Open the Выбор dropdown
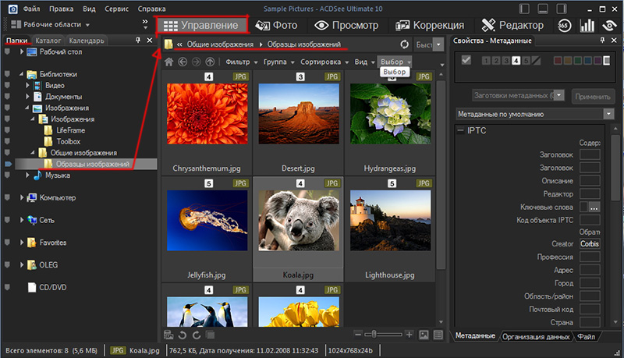This screenshot has width=624, height=358. click(395, 62)
